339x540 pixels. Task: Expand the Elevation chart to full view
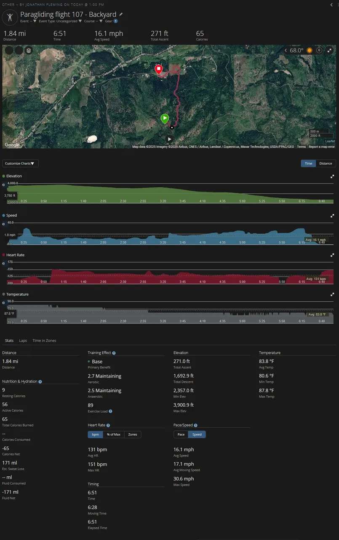332,176
